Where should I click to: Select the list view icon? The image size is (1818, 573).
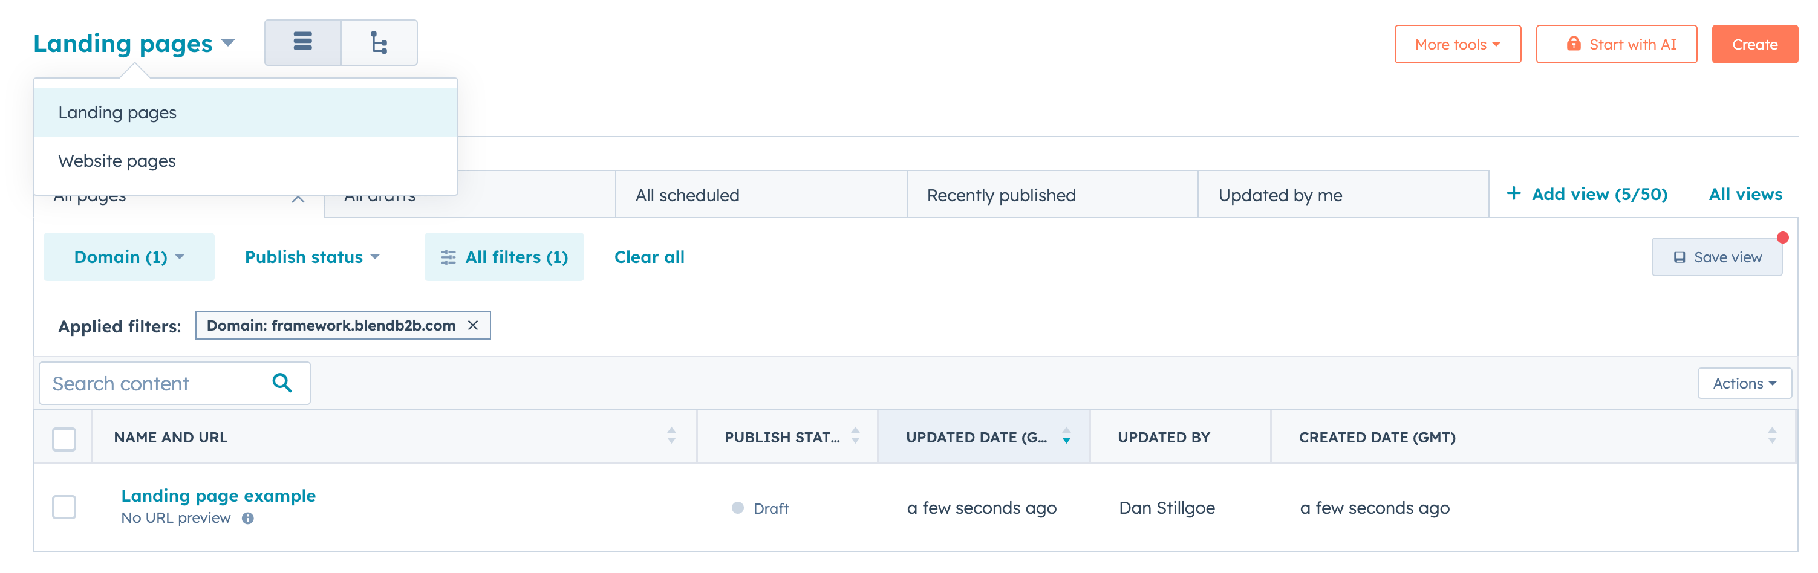tap(302, 42)
